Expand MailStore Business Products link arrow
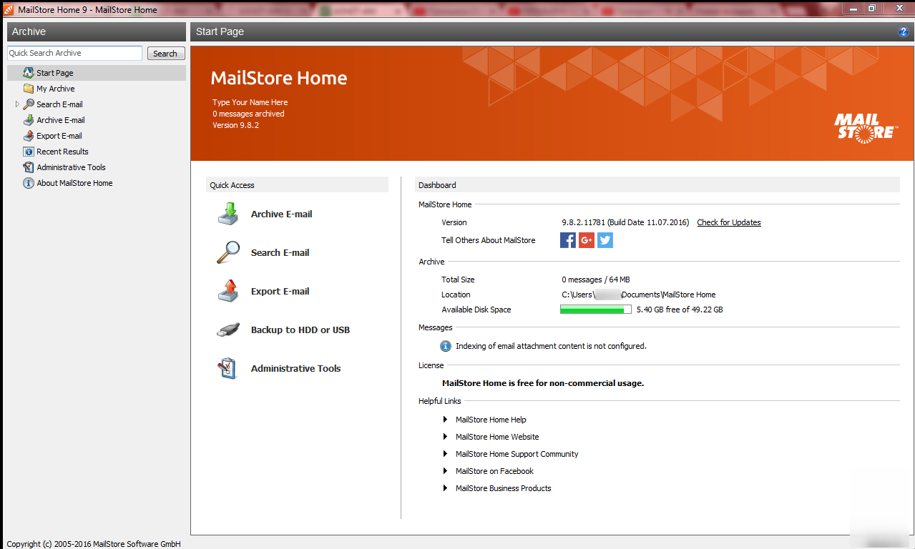This screenshot has width=915, height=549. [445, 488]
